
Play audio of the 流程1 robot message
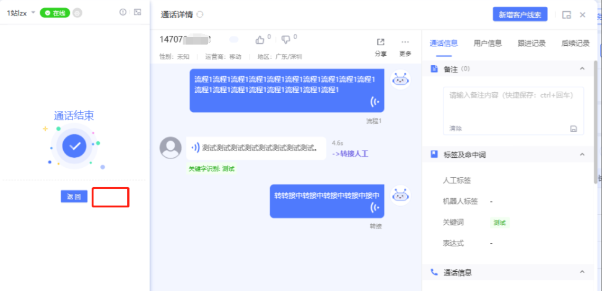[374, 102]
